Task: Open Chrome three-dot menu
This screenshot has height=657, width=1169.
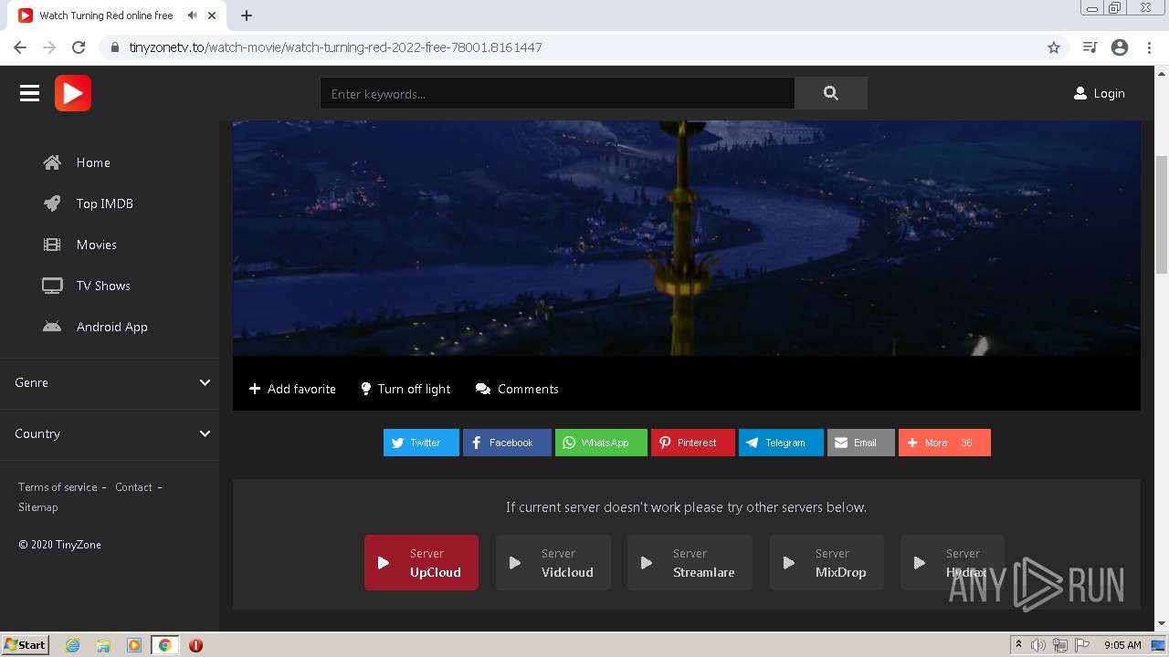Action: 1149,47
